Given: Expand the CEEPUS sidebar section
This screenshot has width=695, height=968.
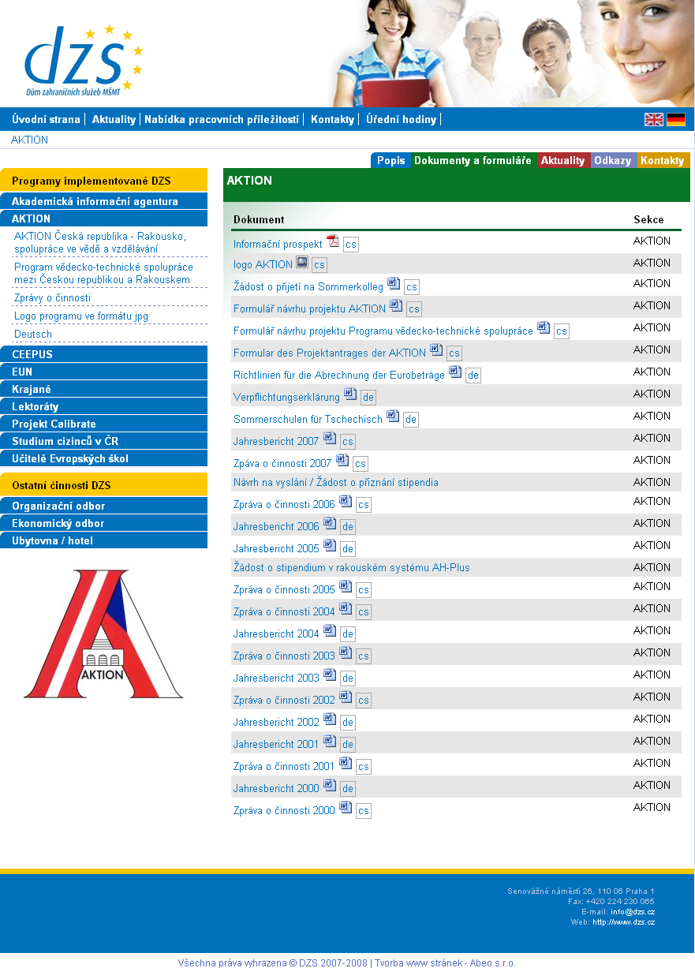Looking at the screenshot, I should [x=32, y=354].
